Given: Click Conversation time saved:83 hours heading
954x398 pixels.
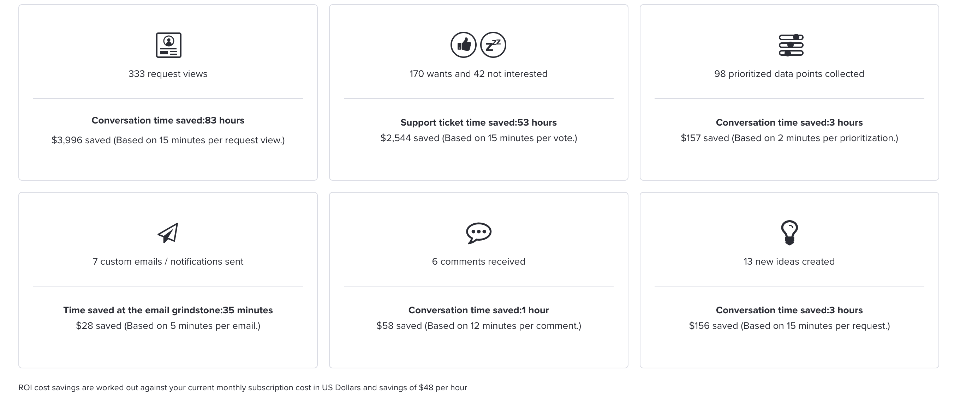Looking at the screenshot, I should point(168,120).
